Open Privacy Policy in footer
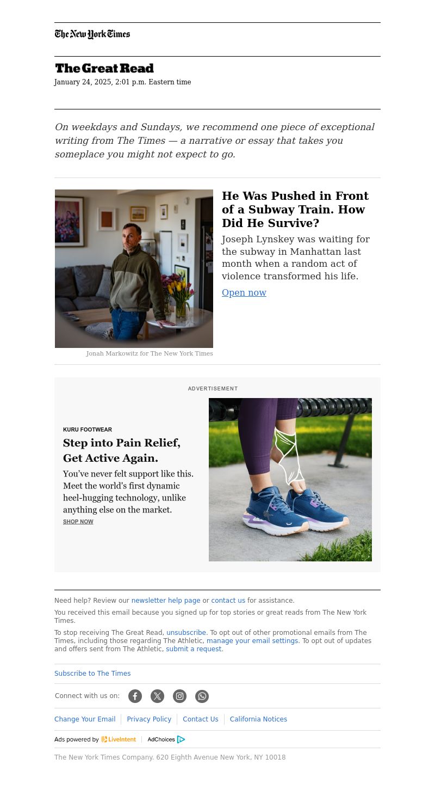This screenshot has width=435, height=789. coord(149,719)
